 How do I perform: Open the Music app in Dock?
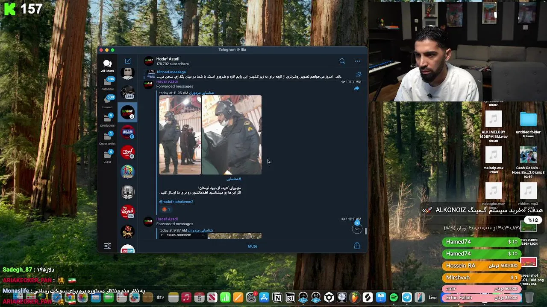point(186,297)
